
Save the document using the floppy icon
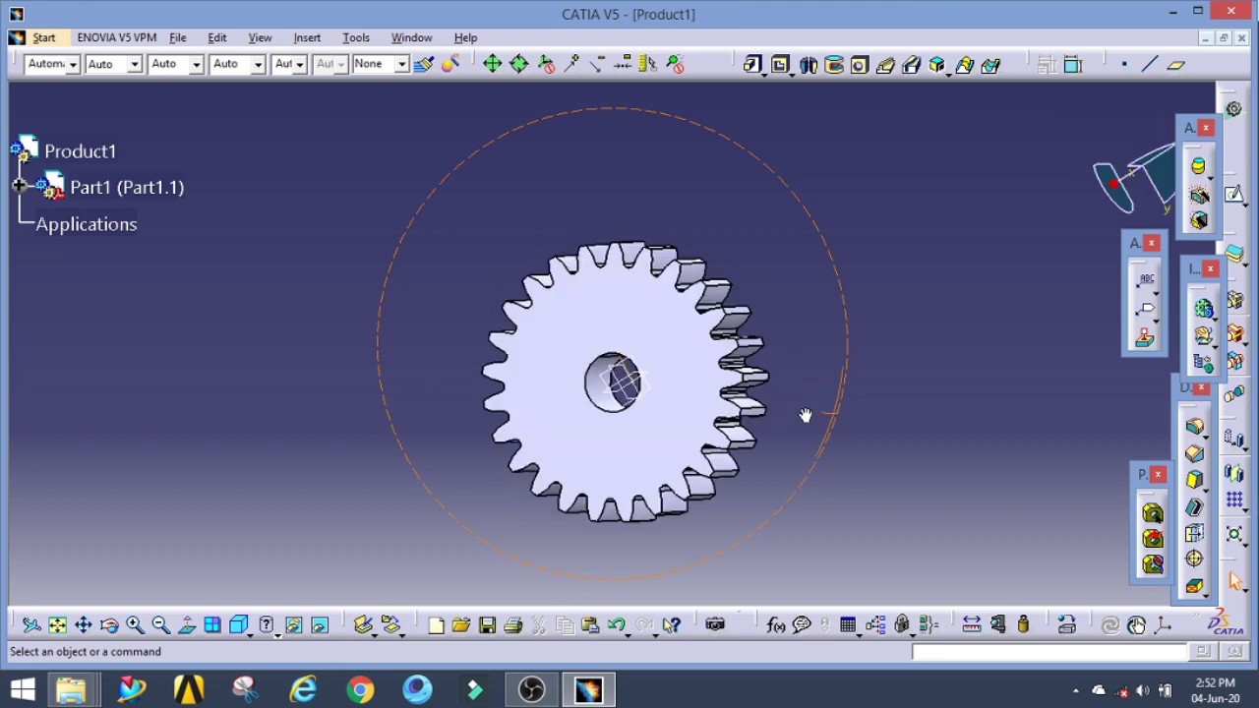click(487, 624)
